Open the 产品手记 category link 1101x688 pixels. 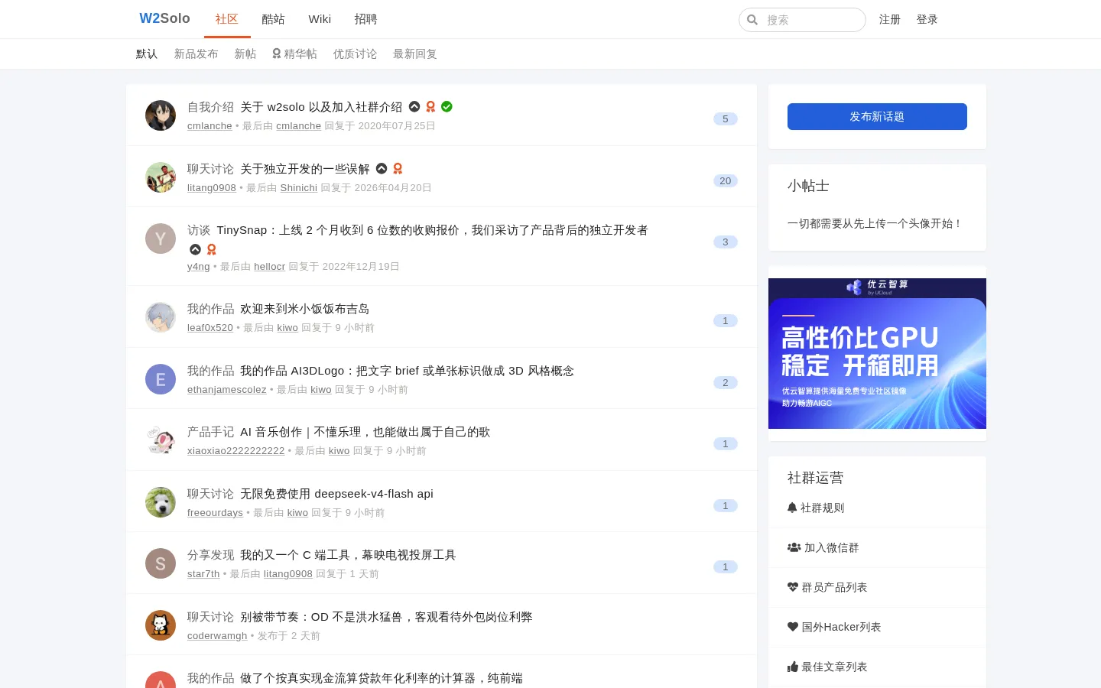click(210, 432)
